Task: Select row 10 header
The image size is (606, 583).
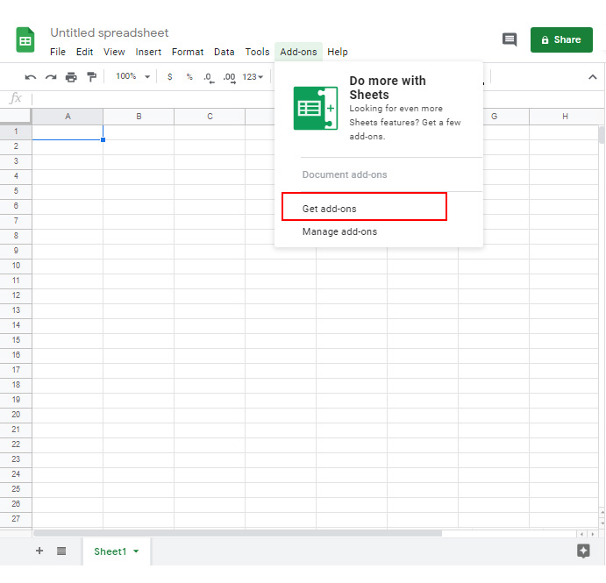Action: pyautogui.click(x=16, y=266)
